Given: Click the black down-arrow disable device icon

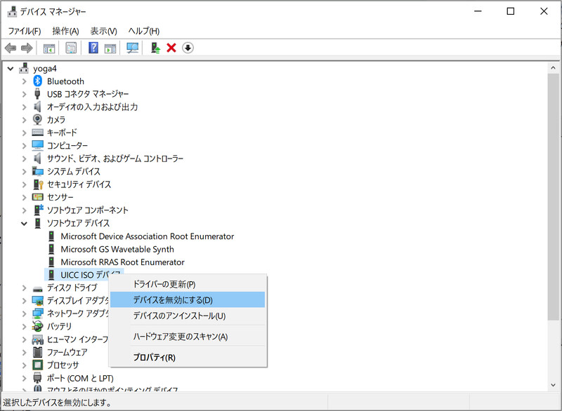Looking at the screenshot, I should click(188, 48).
